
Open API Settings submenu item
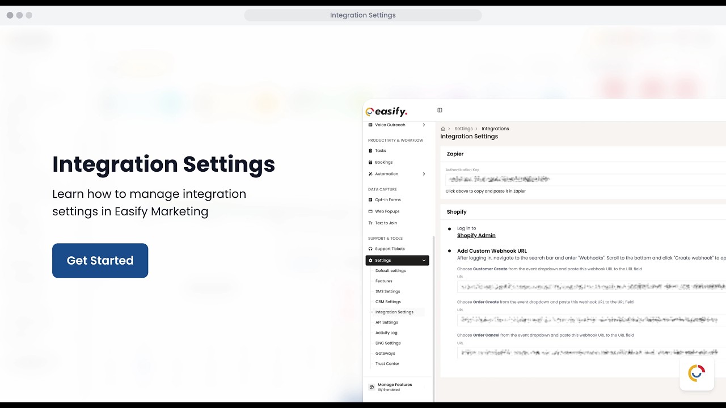(386, 322)
